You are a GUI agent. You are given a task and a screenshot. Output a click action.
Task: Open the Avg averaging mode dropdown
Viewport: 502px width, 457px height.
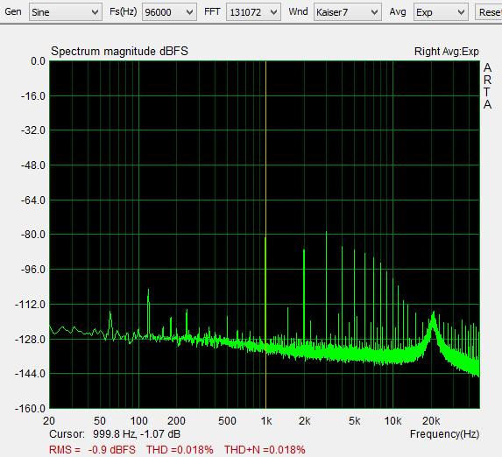[x=441, y=12]
